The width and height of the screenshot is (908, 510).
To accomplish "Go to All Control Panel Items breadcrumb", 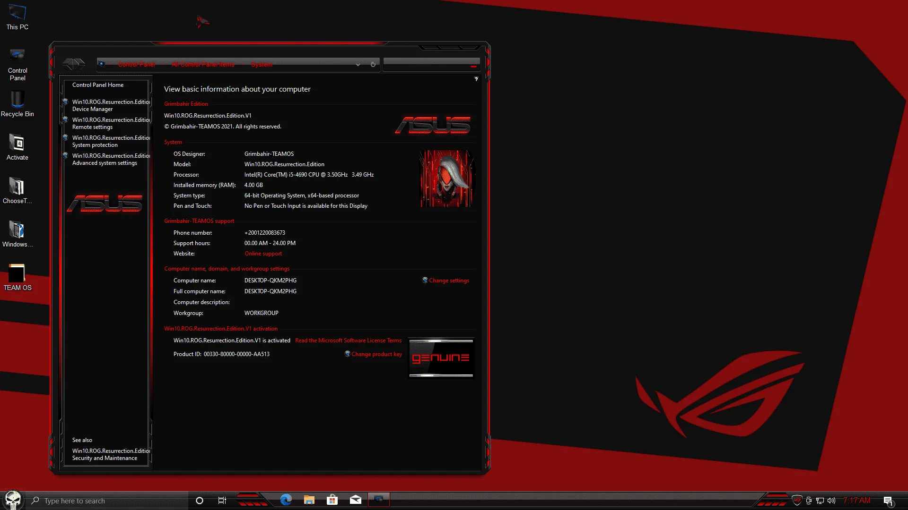I will (203, 65).
